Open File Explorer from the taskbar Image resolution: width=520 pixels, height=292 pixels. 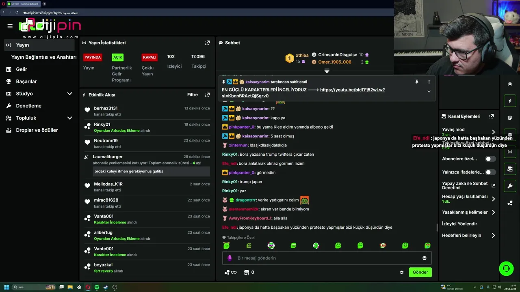click(x=70, y=287)
